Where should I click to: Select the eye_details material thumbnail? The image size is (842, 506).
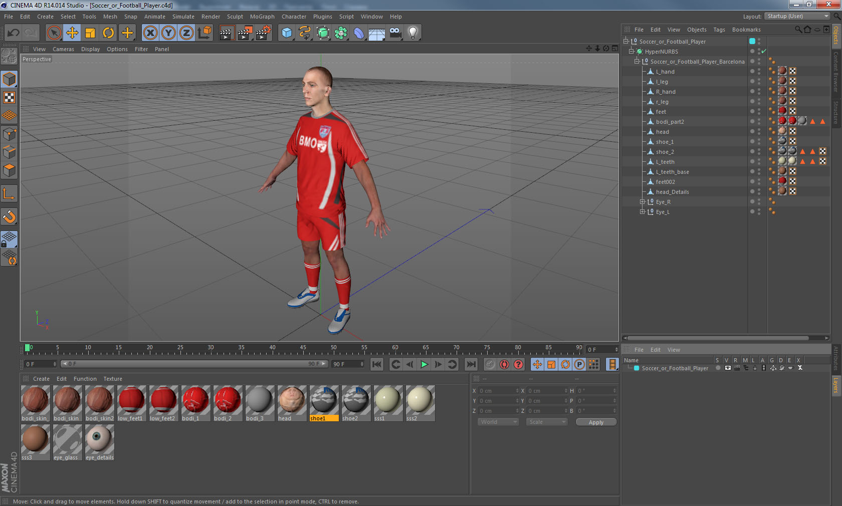pyautogui.click(x=100, y=439)
